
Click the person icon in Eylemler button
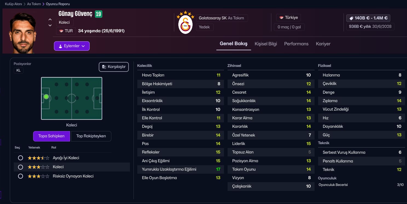click(60, 46)
